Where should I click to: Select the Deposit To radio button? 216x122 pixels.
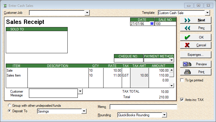point(10,111)
